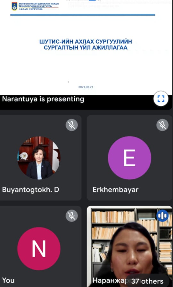Screen dimensions: 173x287
Task: Select the Erkhembayar name label
Action: tap(116, 190)
